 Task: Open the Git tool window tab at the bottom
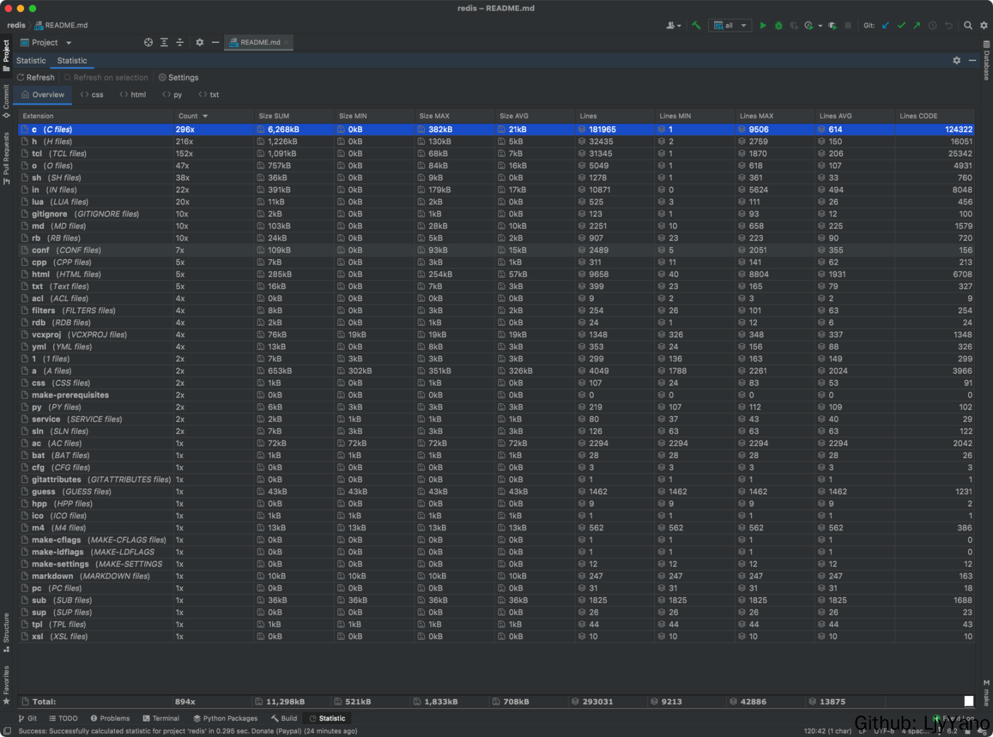(27, 718)
